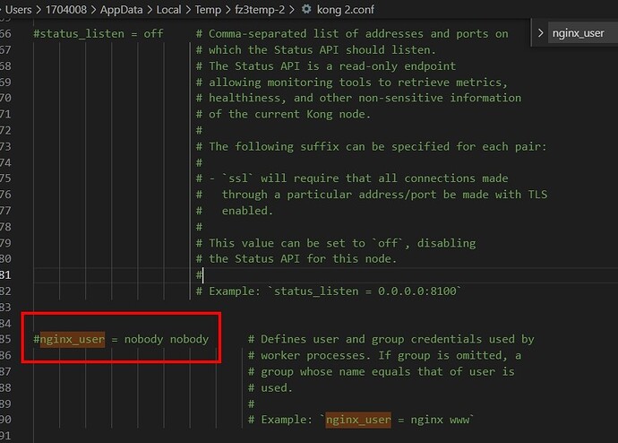Click comment '# used.' on line 88
This screenshot has height=443, width=618.
270,387
